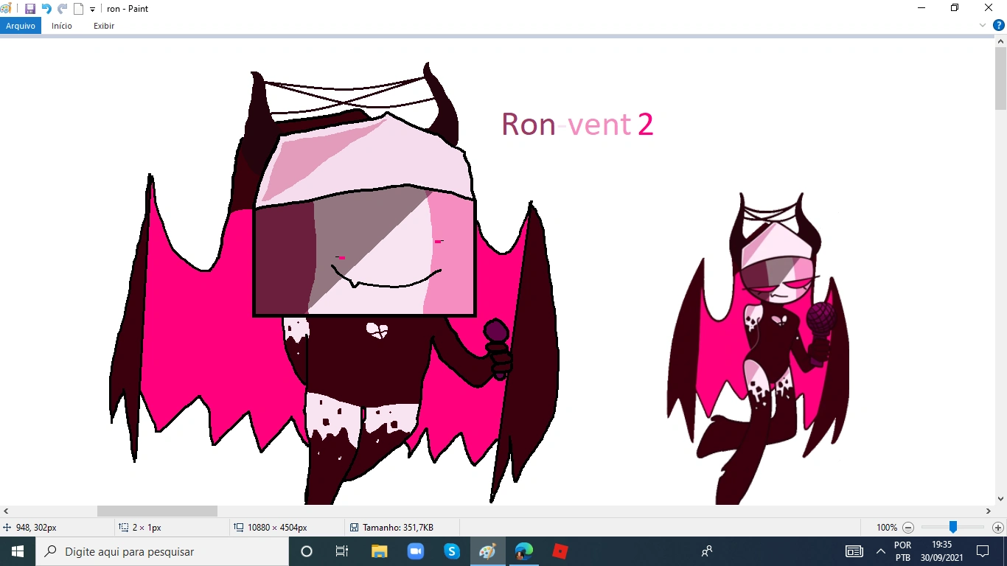1007x566 pixels.
Task: Click the Paint palette icon in the title bar
Action: 7,7
